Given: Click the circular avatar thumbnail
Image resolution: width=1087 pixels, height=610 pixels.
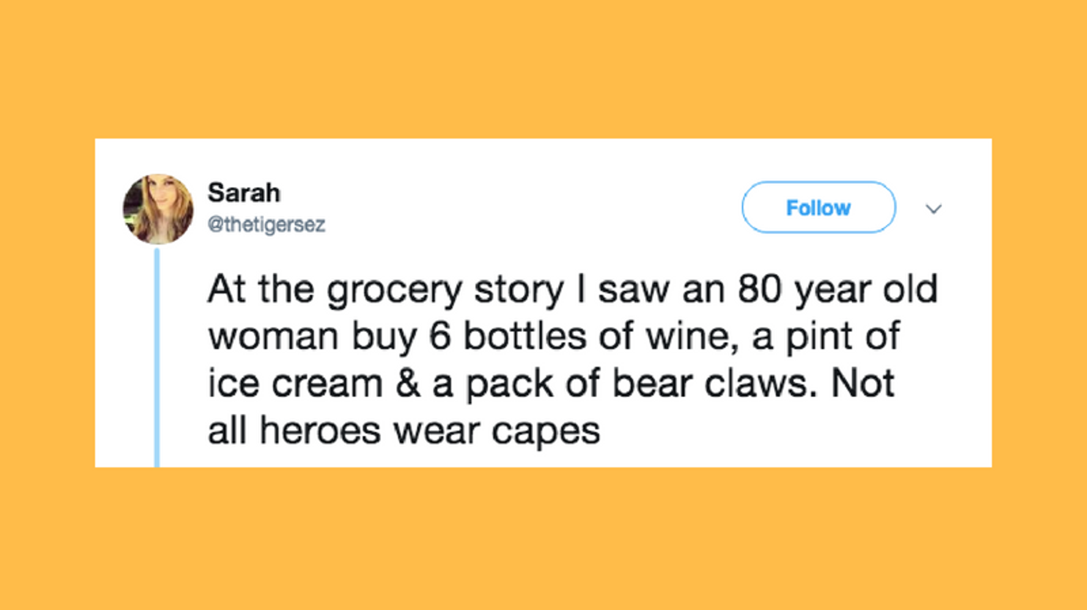Looking at the screenshot, I should coord(158,208).
